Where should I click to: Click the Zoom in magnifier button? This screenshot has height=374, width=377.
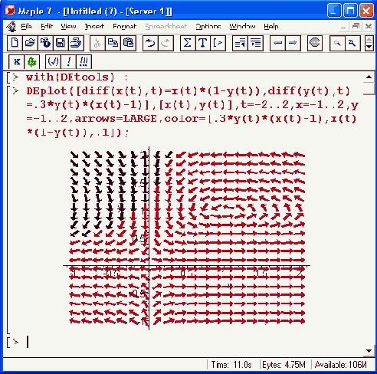pos(352,43)
